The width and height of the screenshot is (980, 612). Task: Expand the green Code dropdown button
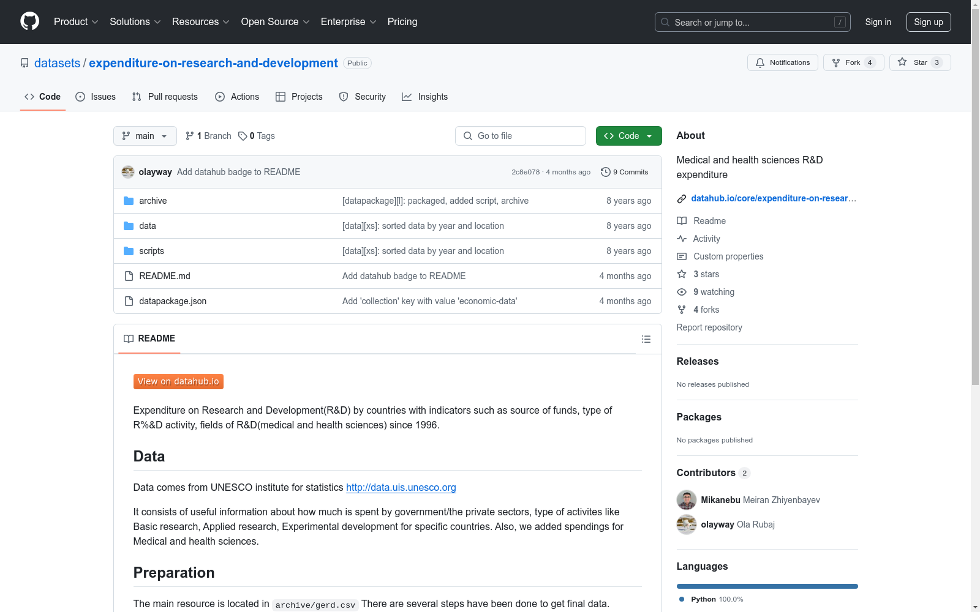628,136
